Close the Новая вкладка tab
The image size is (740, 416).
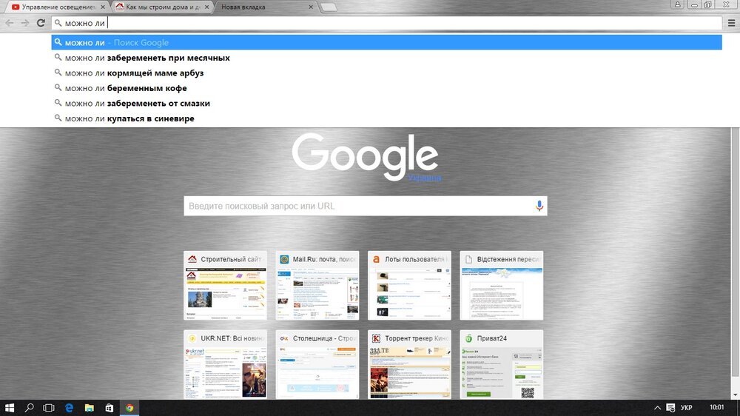point(311,7)
